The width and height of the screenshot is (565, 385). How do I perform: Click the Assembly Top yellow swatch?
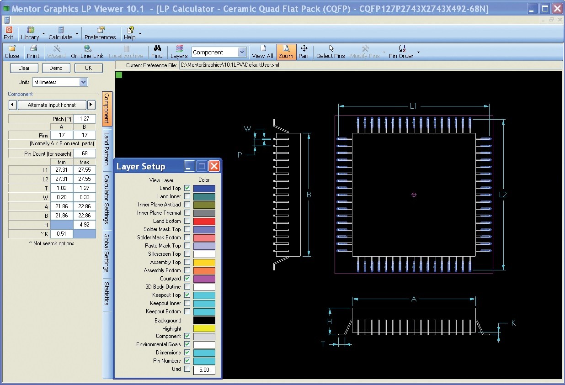[x=204, y=262]
